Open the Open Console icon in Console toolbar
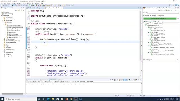 (x=135, y=80)
